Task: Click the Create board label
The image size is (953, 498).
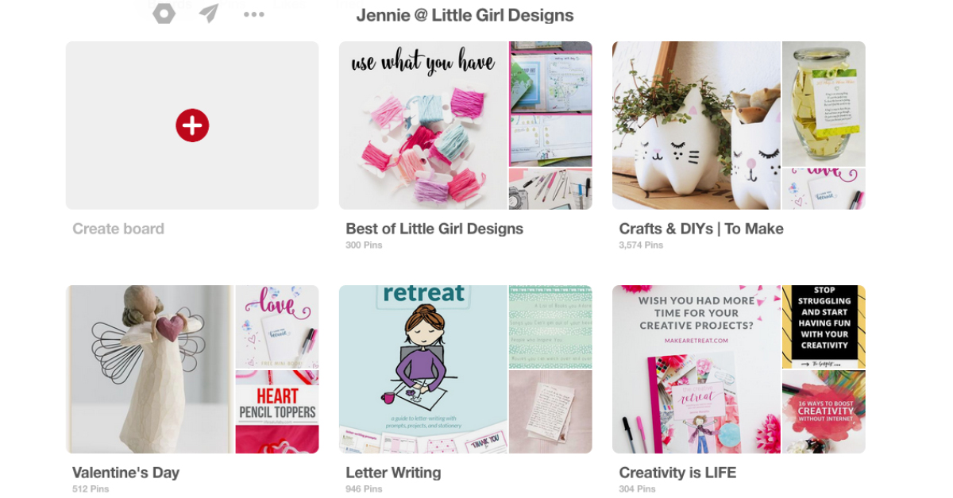Action: point(118,229)
